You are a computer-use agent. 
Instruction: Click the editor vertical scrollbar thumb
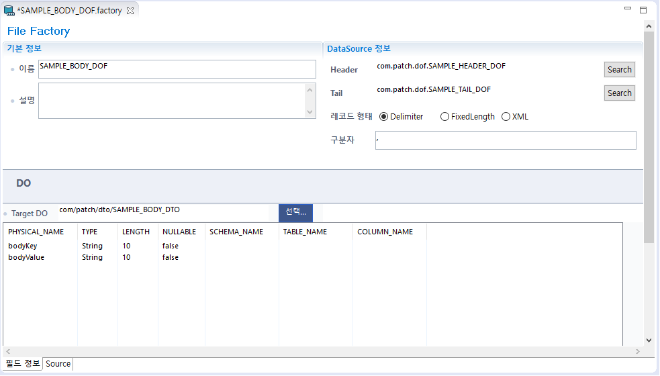pos(649,137)
